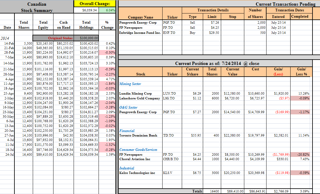Viewport: 320px width, 194px height.
Task: Select the $55.95 share price cell
Action: (192, 135)
